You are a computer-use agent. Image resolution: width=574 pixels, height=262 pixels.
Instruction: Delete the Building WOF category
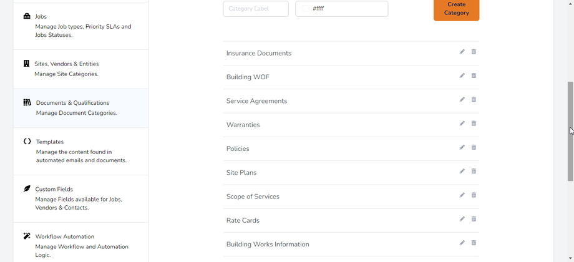click(474, 75)
